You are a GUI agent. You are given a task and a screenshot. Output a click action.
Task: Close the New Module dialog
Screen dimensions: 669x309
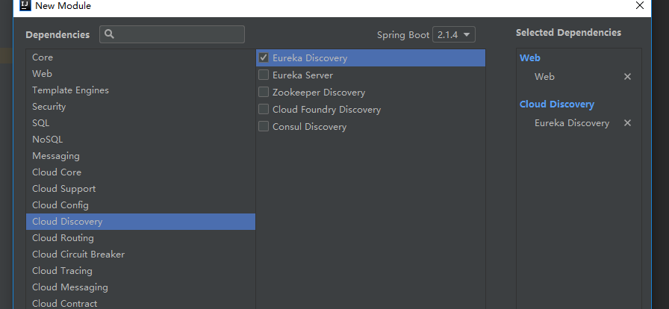640,5
